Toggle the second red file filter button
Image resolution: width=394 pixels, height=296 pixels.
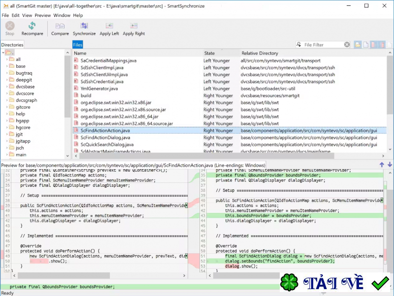point(382,45)
